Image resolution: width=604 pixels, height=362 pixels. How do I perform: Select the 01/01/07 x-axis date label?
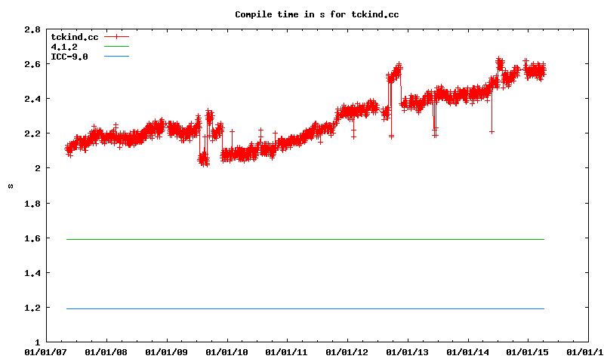click(45, 351)
